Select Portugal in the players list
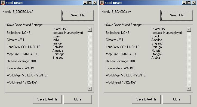 157,47
